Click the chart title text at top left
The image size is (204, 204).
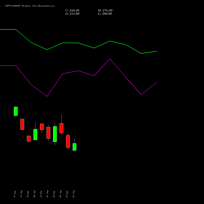coord(30,6)
